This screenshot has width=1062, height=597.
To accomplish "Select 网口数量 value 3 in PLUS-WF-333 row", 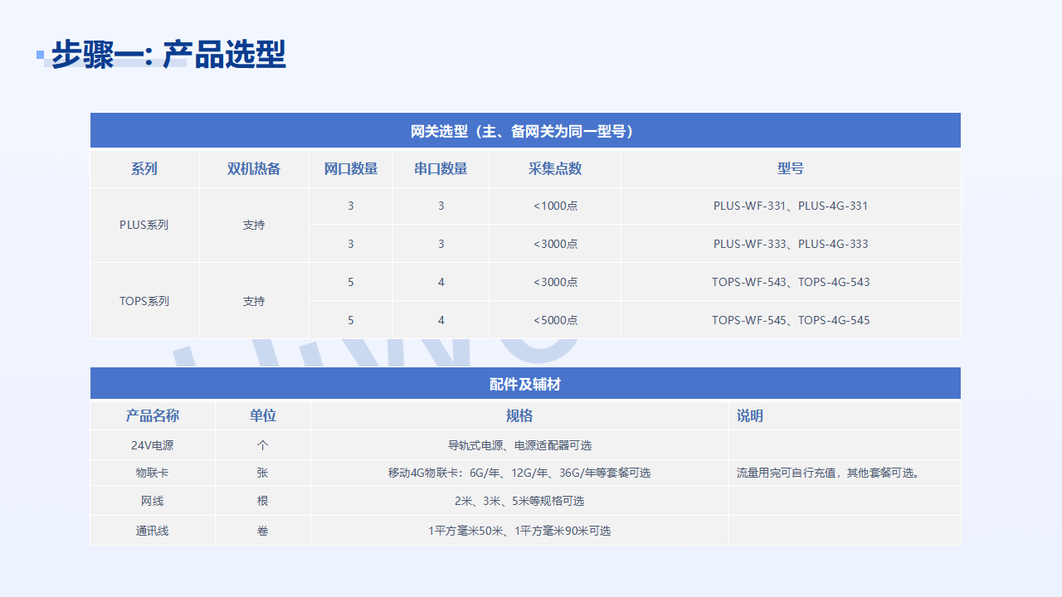I will pyautogui.click(x=351, y=244).
